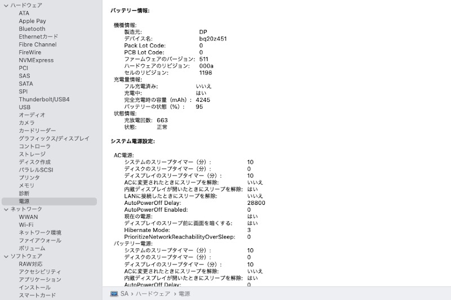Select ファイアウォール in the sidebar
Viewport: 451px width, 300px height.
(40, 240)
